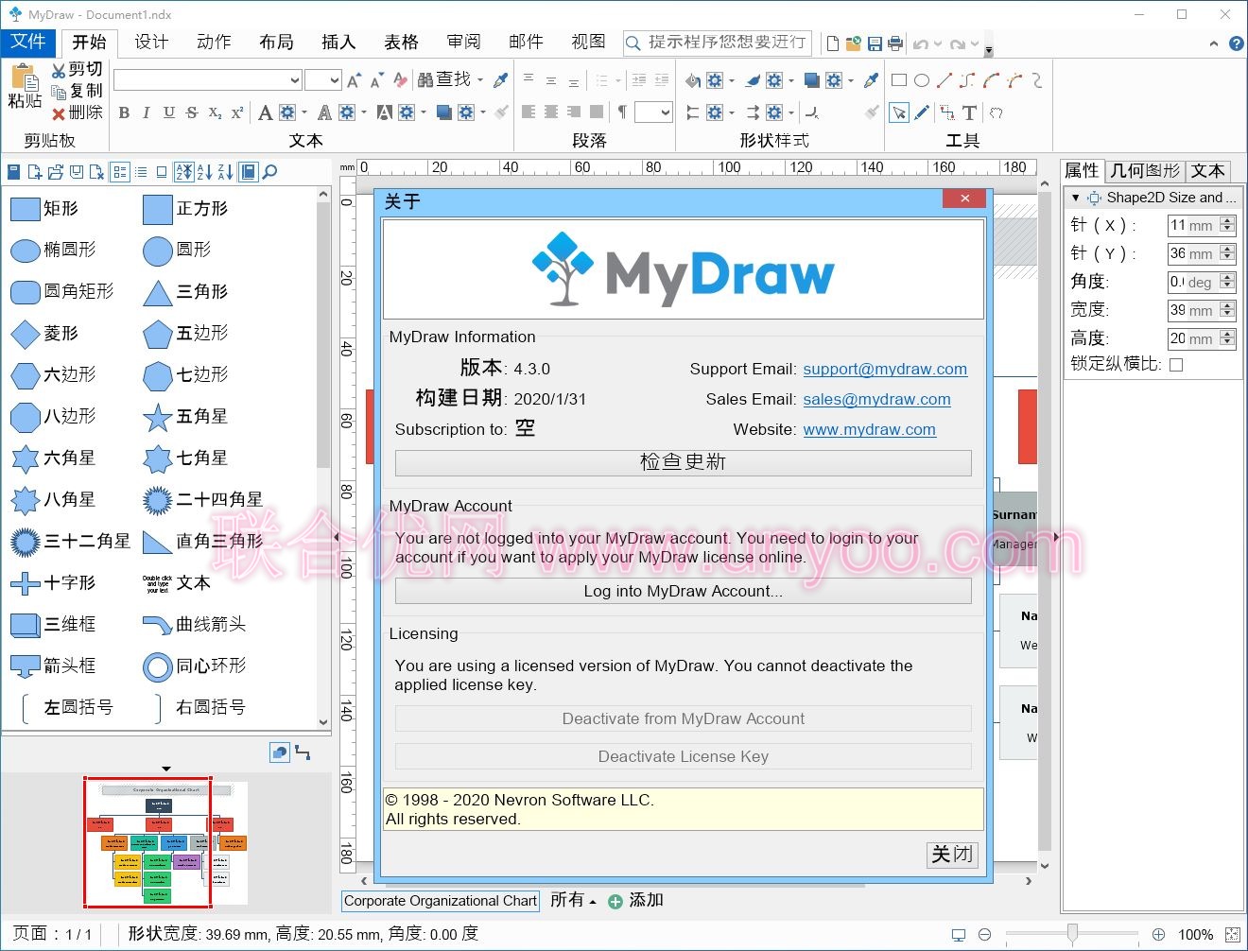The image size is (1248, 951).
Task: Switch to the 几何图形 panel tab
Action: click(x=1145, y=170)
